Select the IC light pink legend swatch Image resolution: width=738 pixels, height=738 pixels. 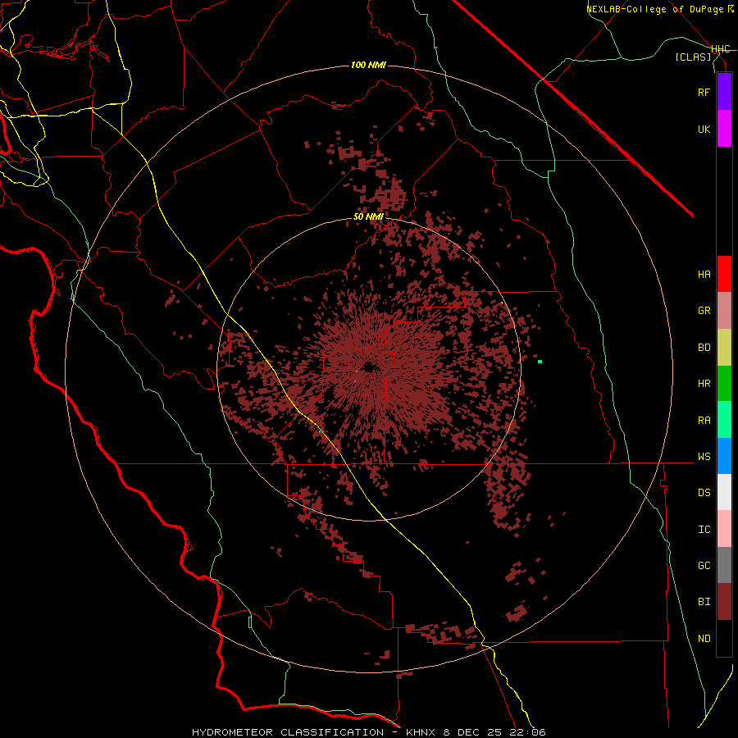[724, 529]
